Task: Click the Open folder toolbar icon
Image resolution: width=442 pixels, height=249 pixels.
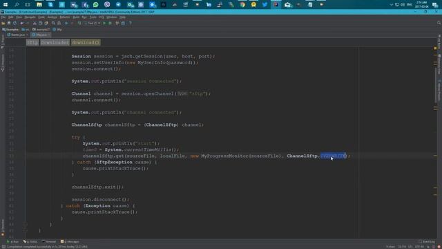Action: [x=3, y=23]
